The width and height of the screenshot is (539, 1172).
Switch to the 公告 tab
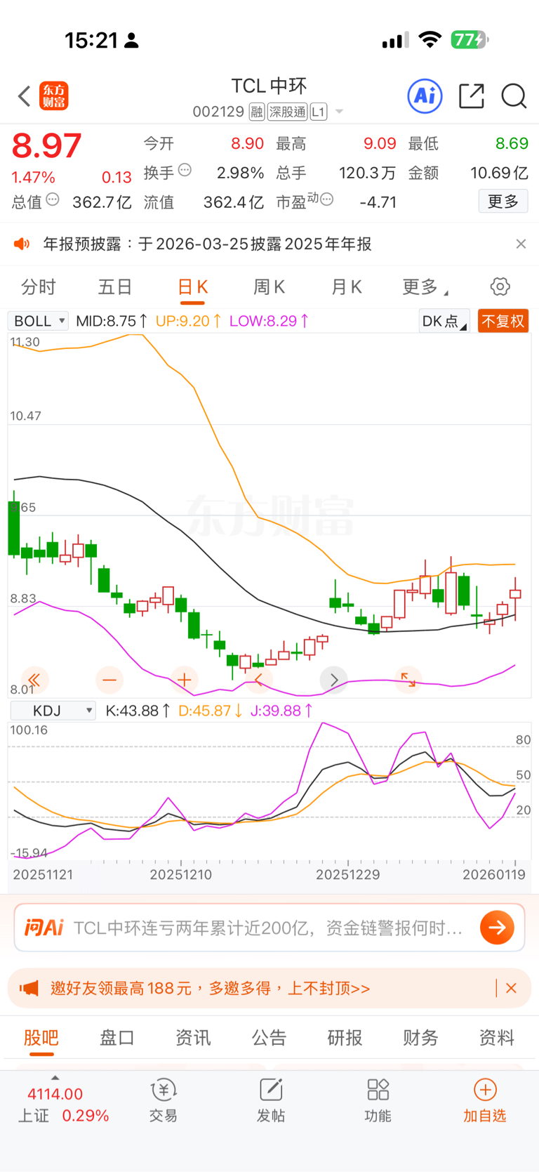pos(269,1038)
